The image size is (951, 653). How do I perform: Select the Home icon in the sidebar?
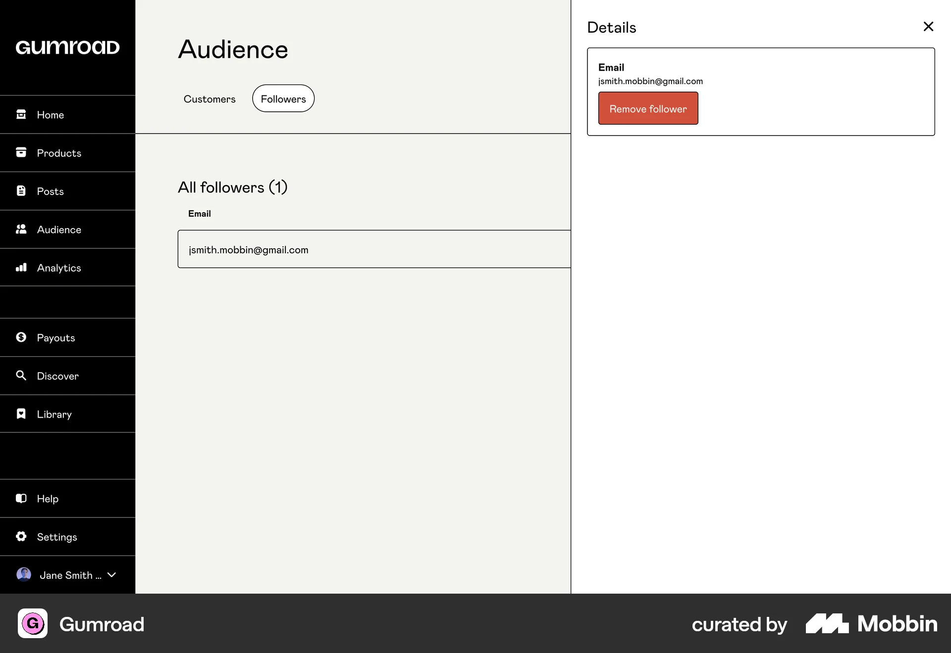pyautogui.click(x=21, y=114)
